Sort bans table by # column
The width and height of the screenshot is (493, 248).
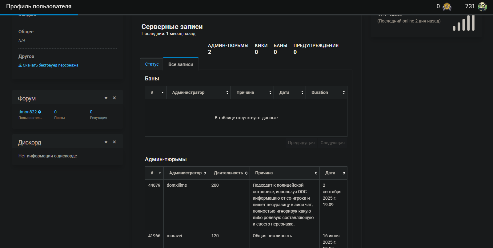156,92
